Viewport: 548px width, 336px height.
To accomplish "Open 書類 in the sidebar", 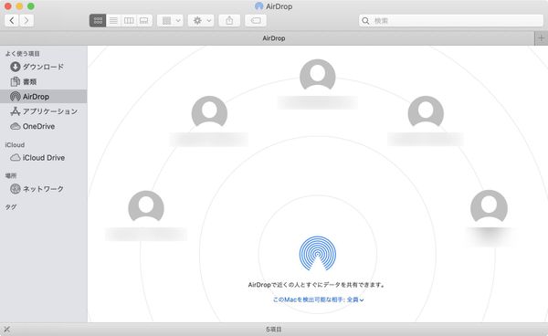I will click(x=43, y=82).
